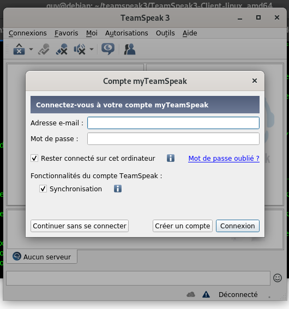Toggle the Synchronisation checkbox

[x=43, y=189]
